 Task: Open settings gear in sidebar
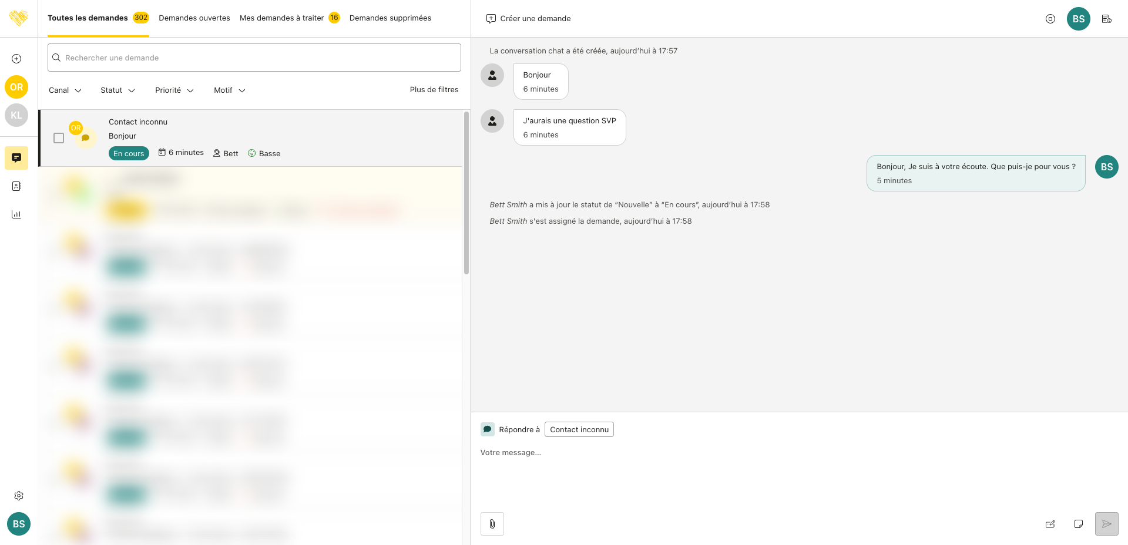pyautogui.click(x=19, y=496)
